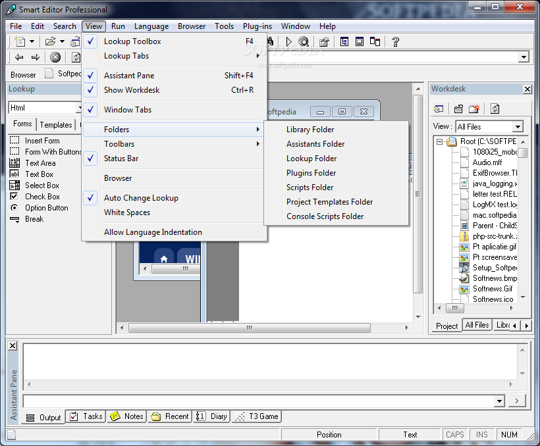Click the toolbar icon showing a tree-list window

tap(344, 41)
